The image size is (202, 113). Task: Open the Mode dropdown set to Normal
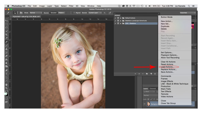tap(36, 13)
